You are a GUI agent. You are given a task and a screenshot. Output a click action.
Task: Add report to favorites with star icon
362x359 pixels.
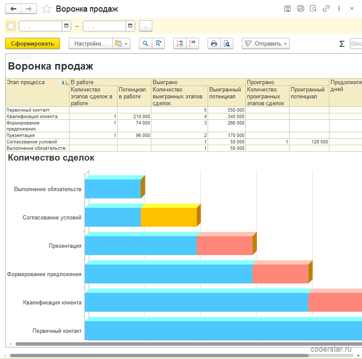point(46,9)
